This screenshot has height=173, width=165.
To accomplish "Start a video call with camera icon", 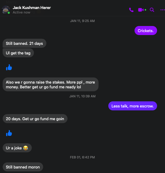I will click(x=141, y=10).
